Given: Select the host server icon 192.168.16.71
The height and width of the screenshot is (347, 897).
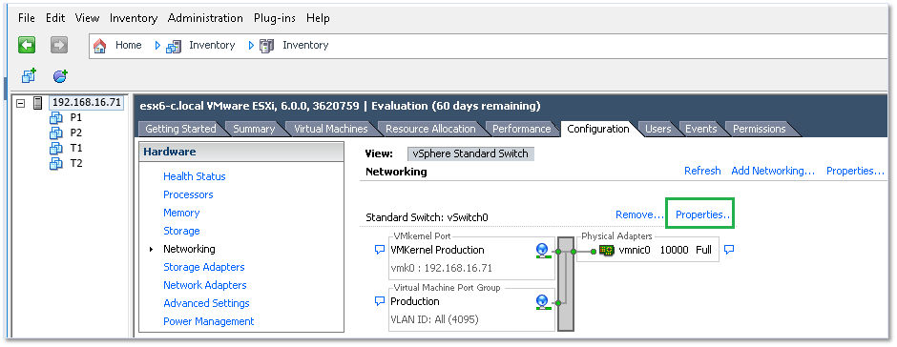Looking at the screenshot, I should (x=38, y=104).
